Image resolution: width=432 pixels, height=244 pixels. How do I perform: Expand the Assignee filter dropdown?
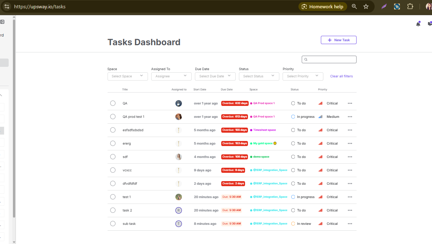click(171, 76)
